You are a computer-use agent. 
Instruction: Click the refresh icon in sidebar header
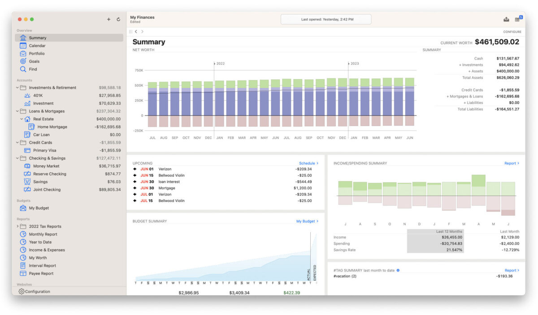click(x=118, y=19)
